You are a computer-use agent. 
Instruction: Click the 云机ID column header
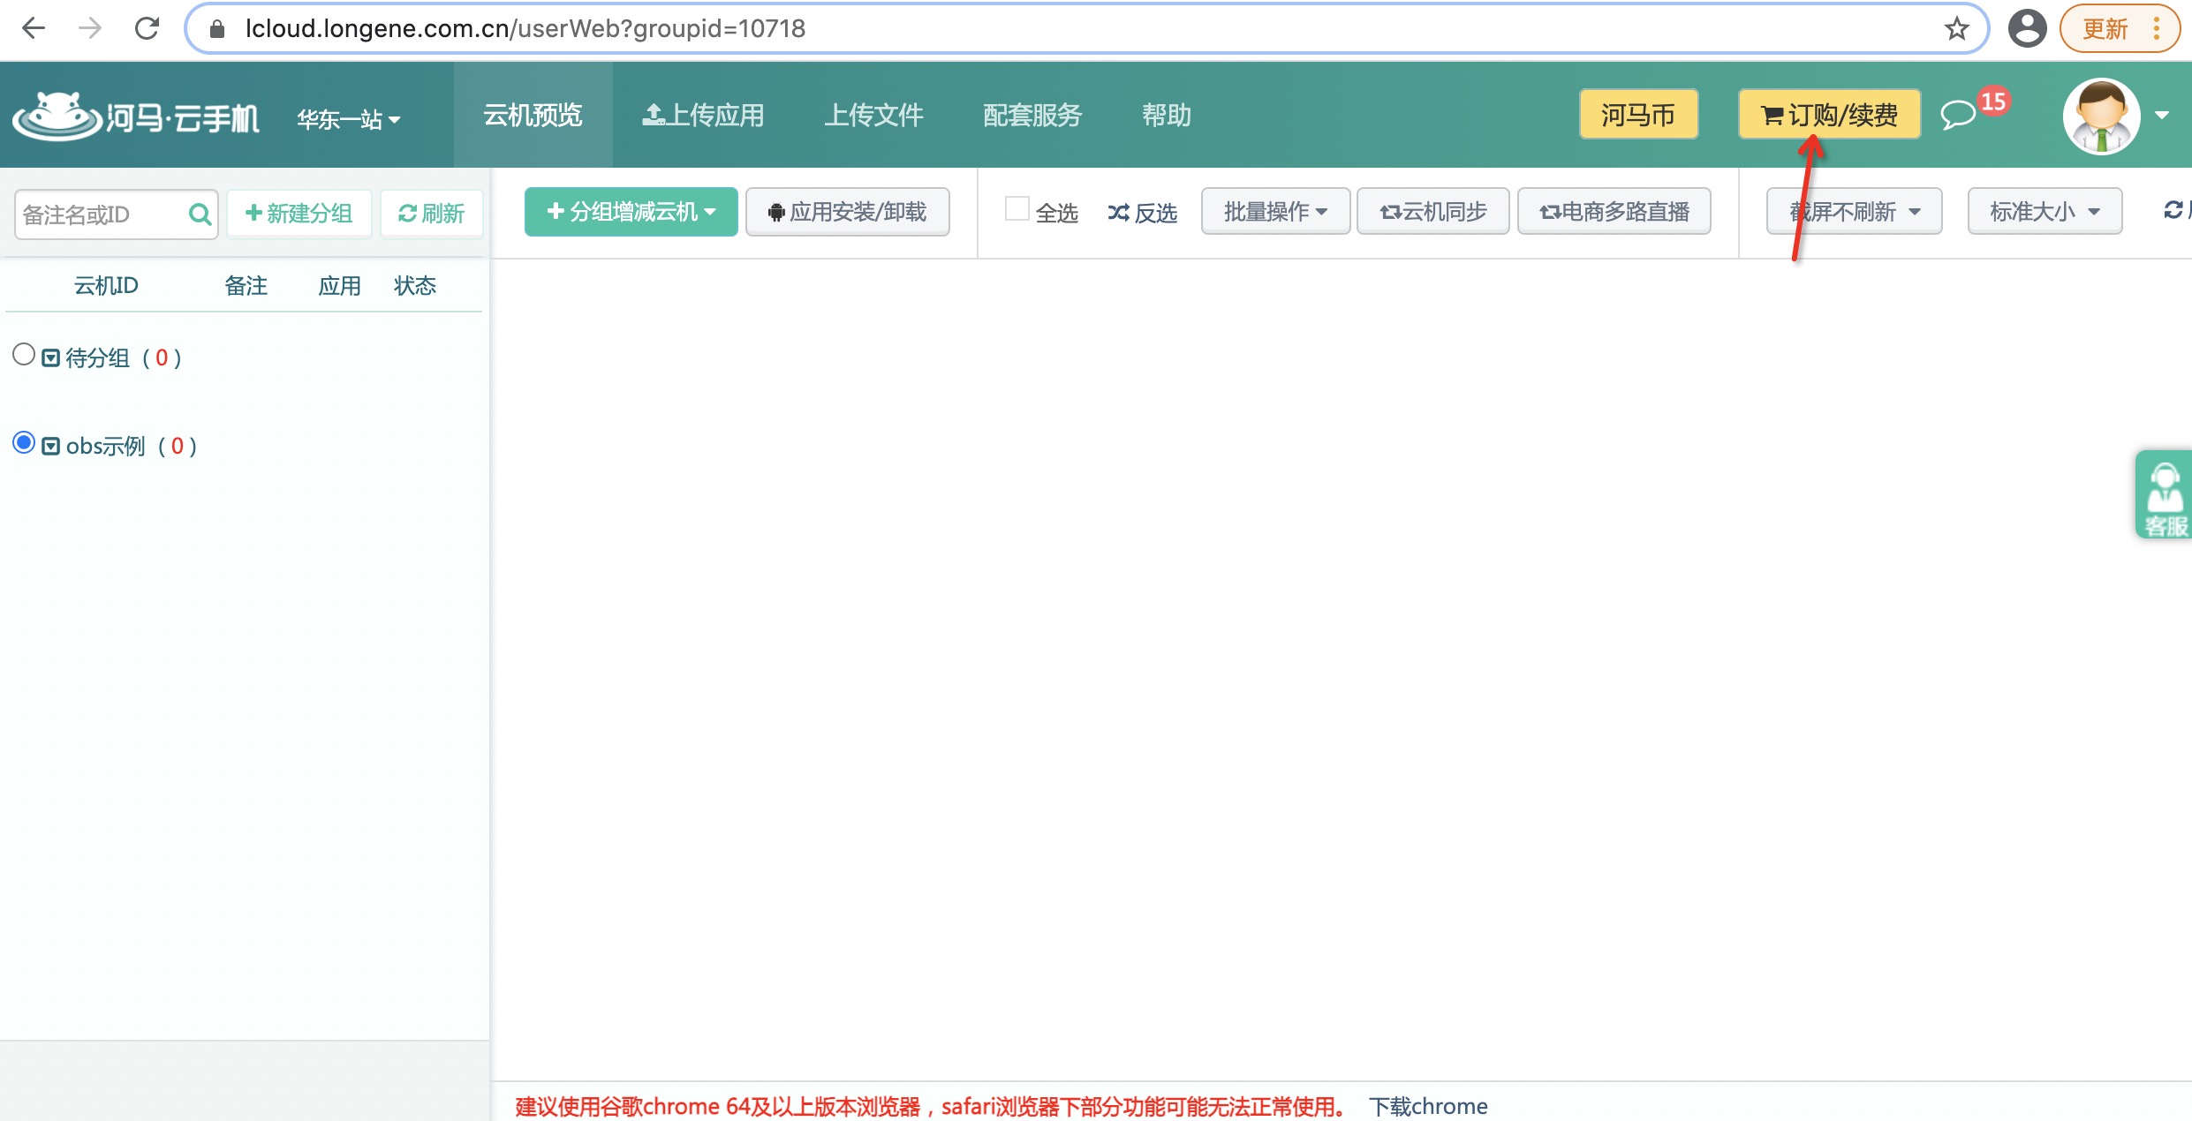point(106,285)
